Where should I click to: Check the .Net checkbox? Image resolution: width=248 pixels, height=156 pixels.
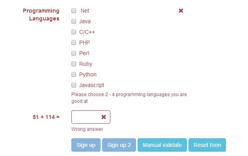[74, 11]
